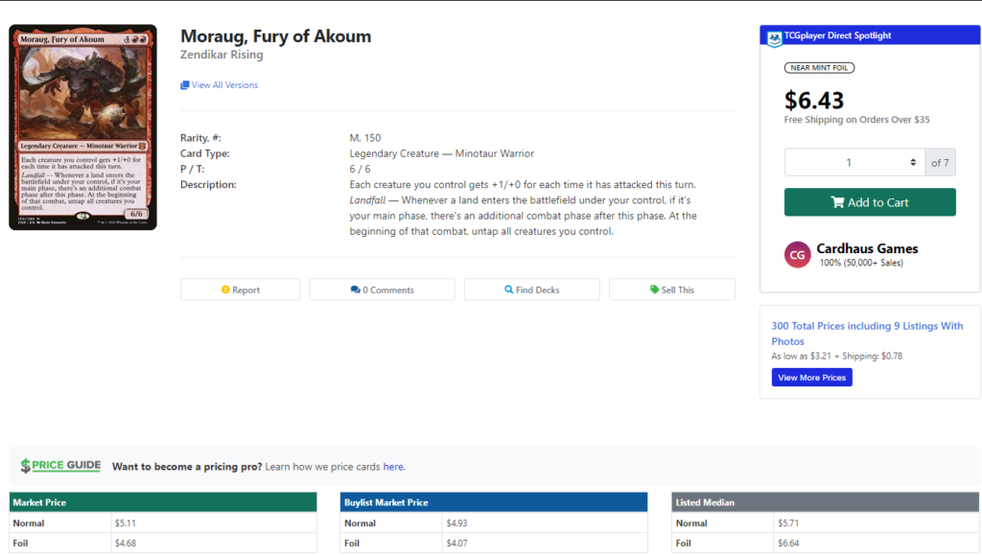Screen dimensions: 982x556
Task: Click the stacked cards icon beside View All Versions
Action: (x=185, y=85)
